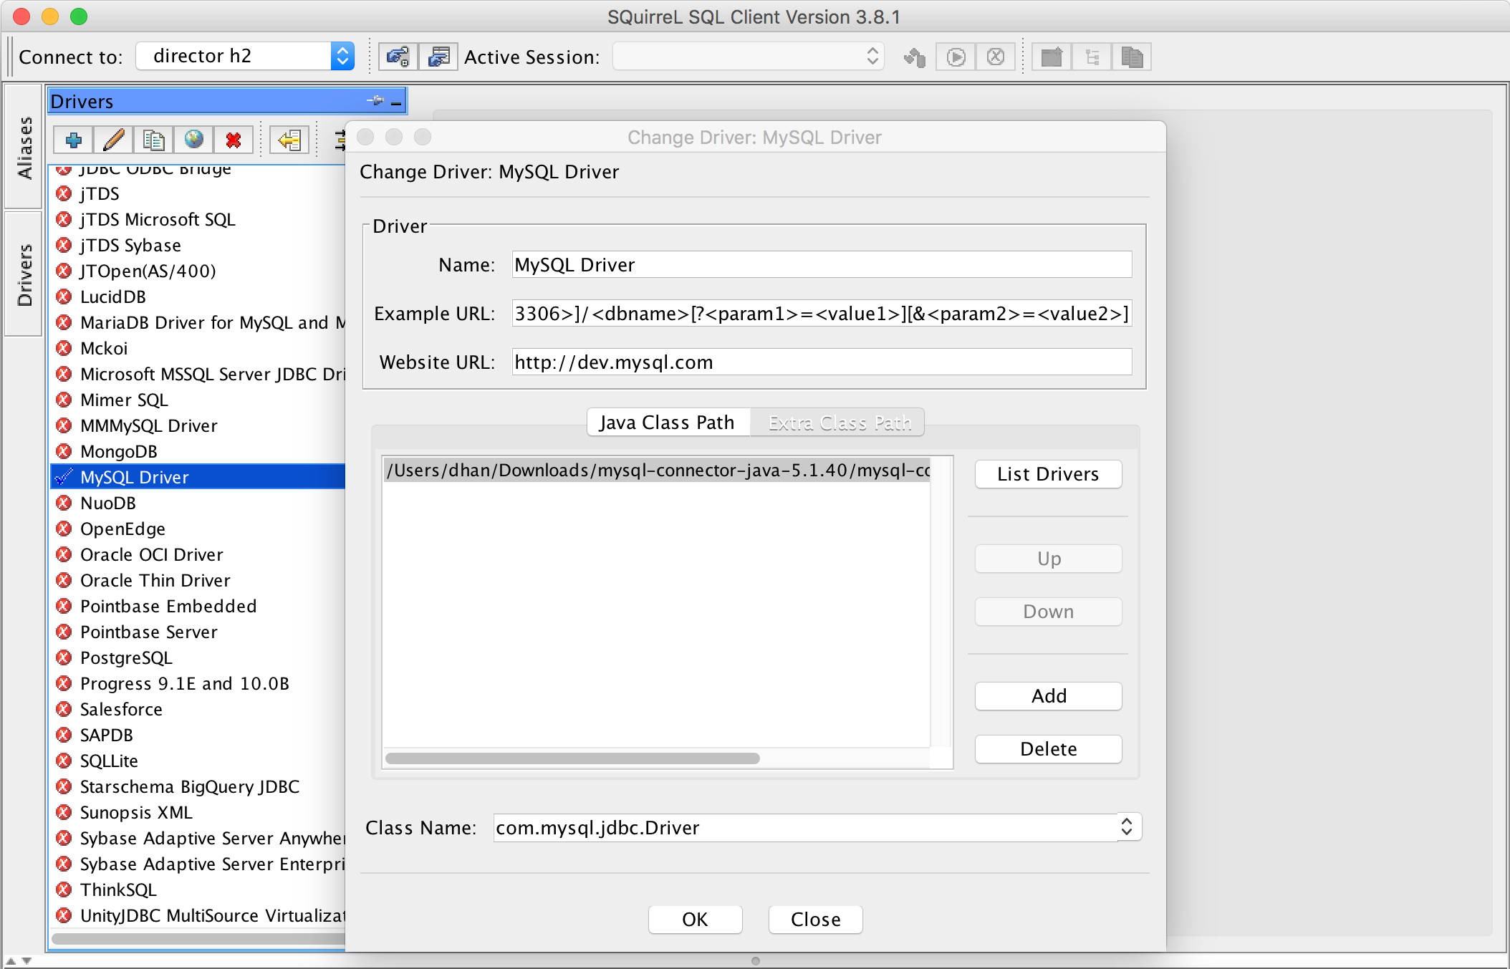Click the commit/reconnect session toolbar icon
The height and width of the screenshot is (969, 1510).
[915, 57]
